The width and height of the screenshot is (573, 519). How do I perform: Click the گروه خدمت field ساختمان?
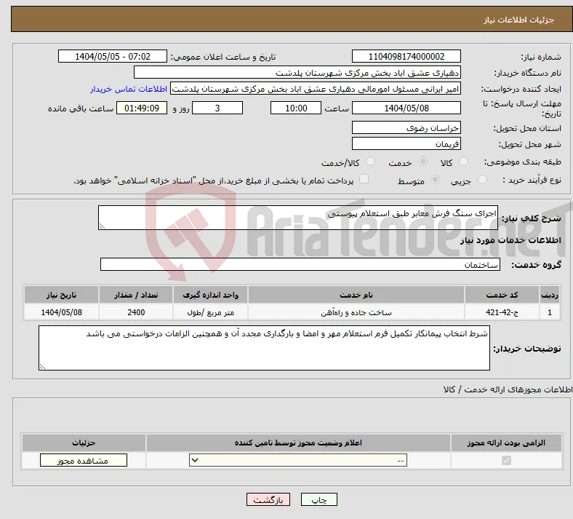point(300,264)
